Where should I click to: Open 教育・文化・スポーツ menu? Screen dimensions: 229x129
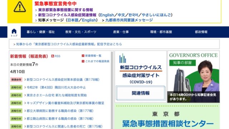81,32
